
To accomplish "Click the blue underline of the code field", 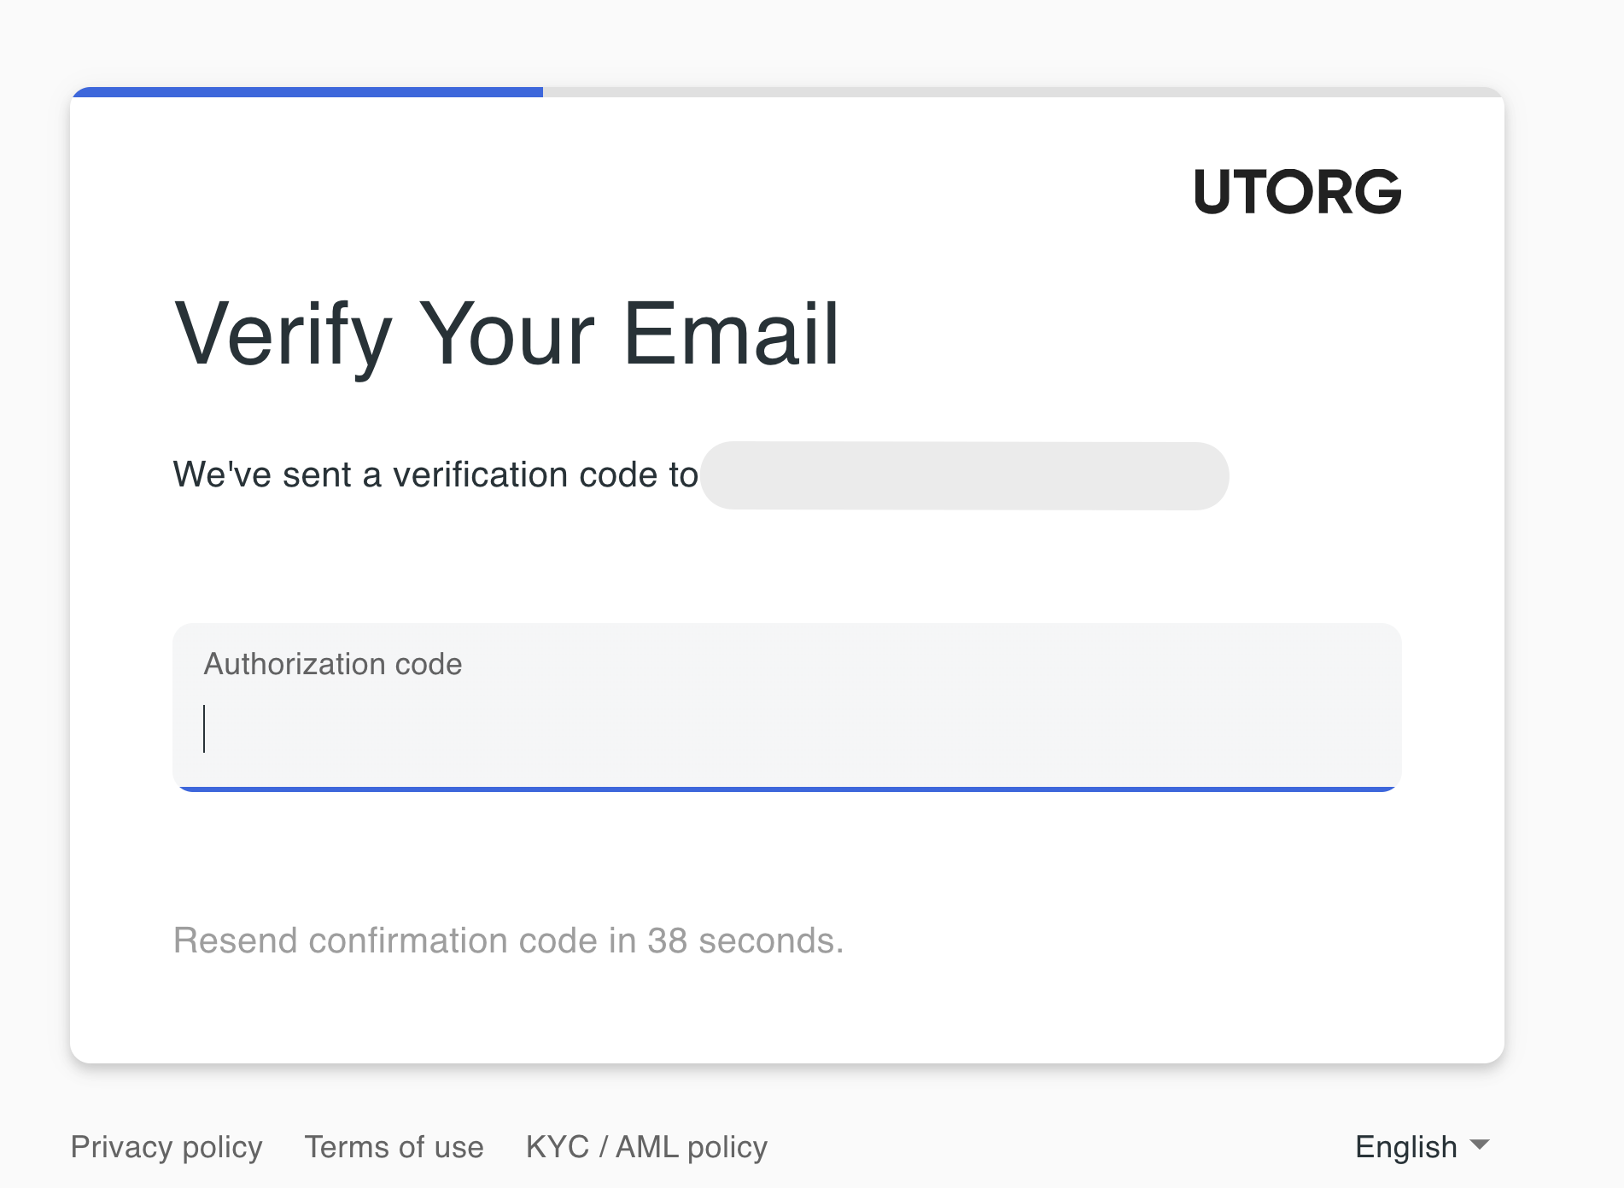I will [x=786, y=789].
